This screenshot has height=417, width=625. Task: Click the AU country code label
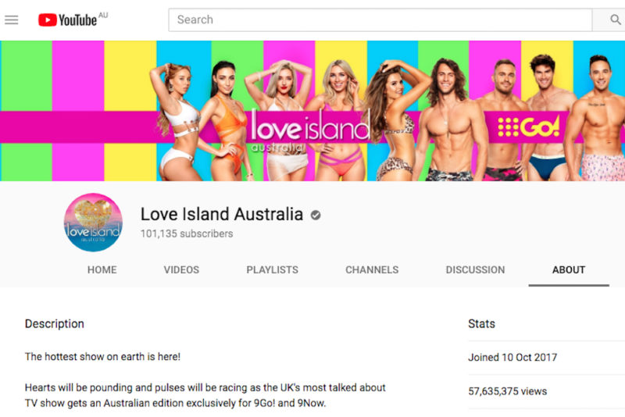click(x=103, y=15)
